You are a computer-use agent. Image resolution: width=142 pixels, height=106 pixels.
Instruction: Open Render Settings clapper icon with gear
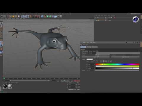point(39,16)
